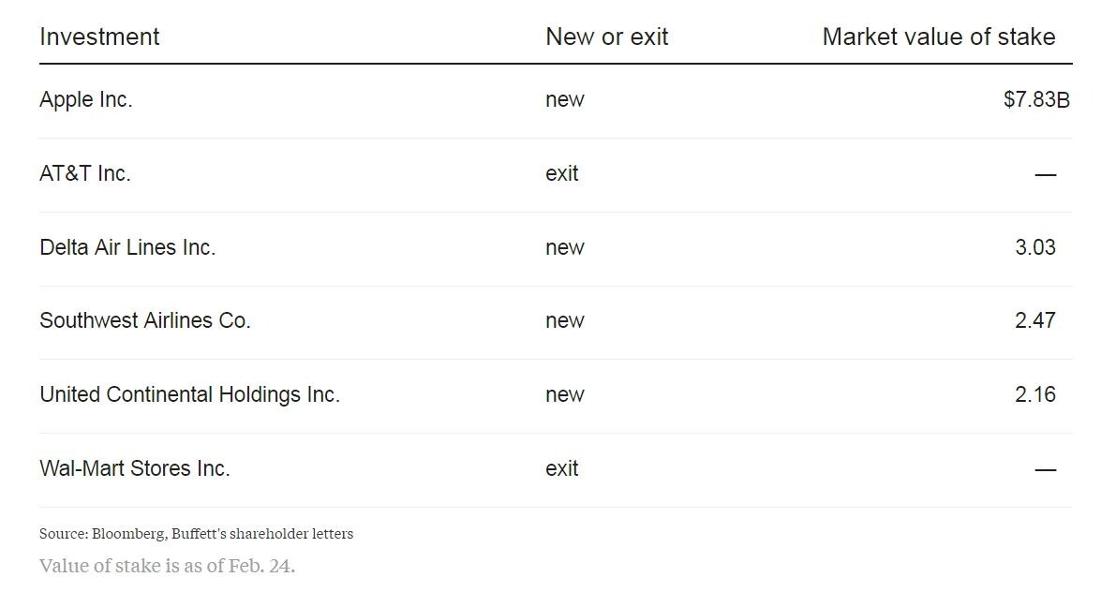Select the Apple Inc. row name
The image size is (1116, 592).
86,99
